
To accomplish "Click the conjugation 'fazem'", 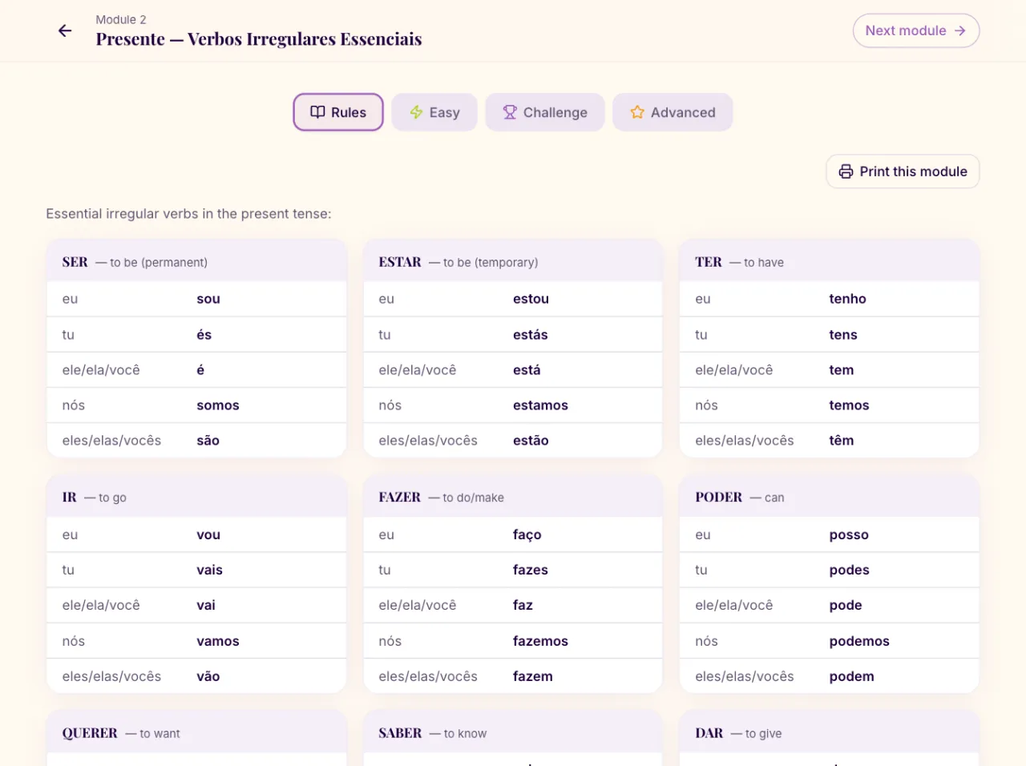I will 533,676.
